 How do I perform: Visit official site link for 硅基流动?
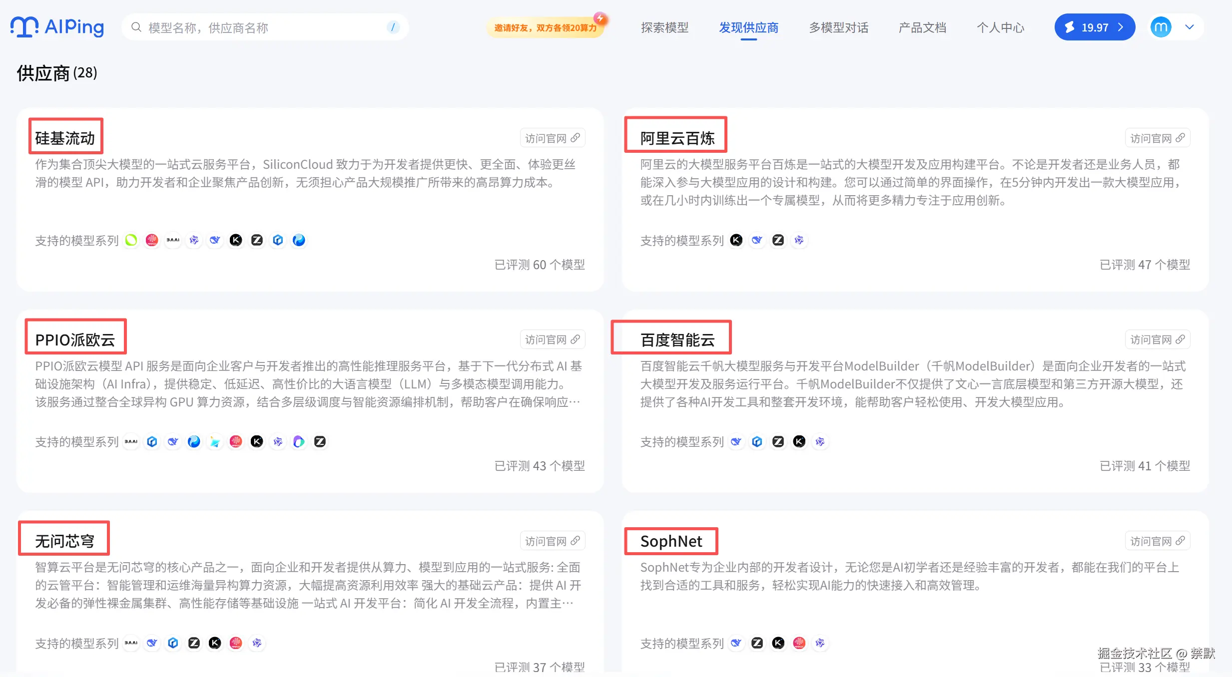(x=552, y=138)
